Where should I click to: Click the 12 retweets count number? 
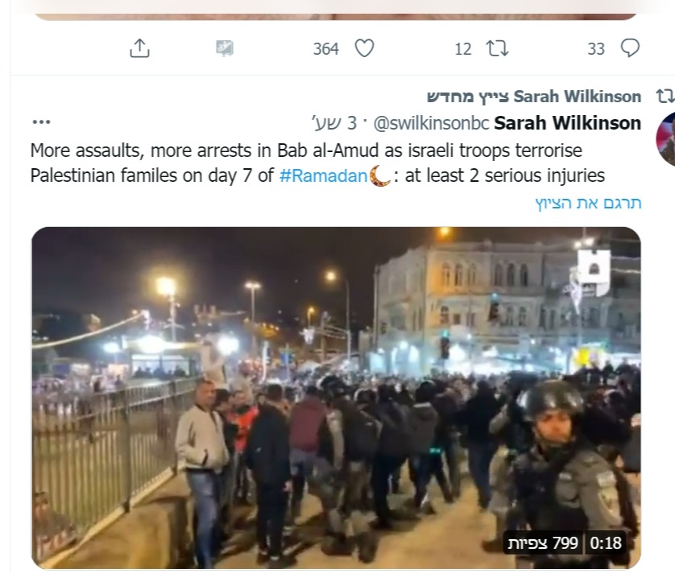(x=463, y=49)
